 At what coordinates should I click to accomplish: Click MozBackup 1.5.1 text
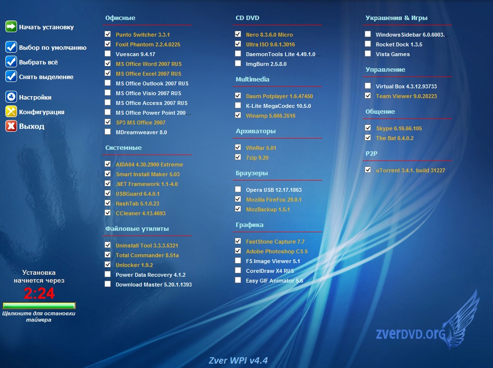[268, 209]
